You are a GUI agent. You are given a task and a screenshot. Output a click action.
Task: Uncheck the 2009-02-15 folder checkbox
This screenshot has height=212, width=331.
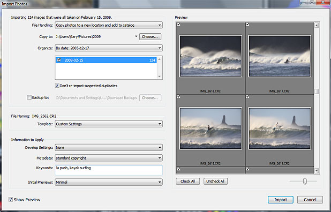(x=59, y=60)
